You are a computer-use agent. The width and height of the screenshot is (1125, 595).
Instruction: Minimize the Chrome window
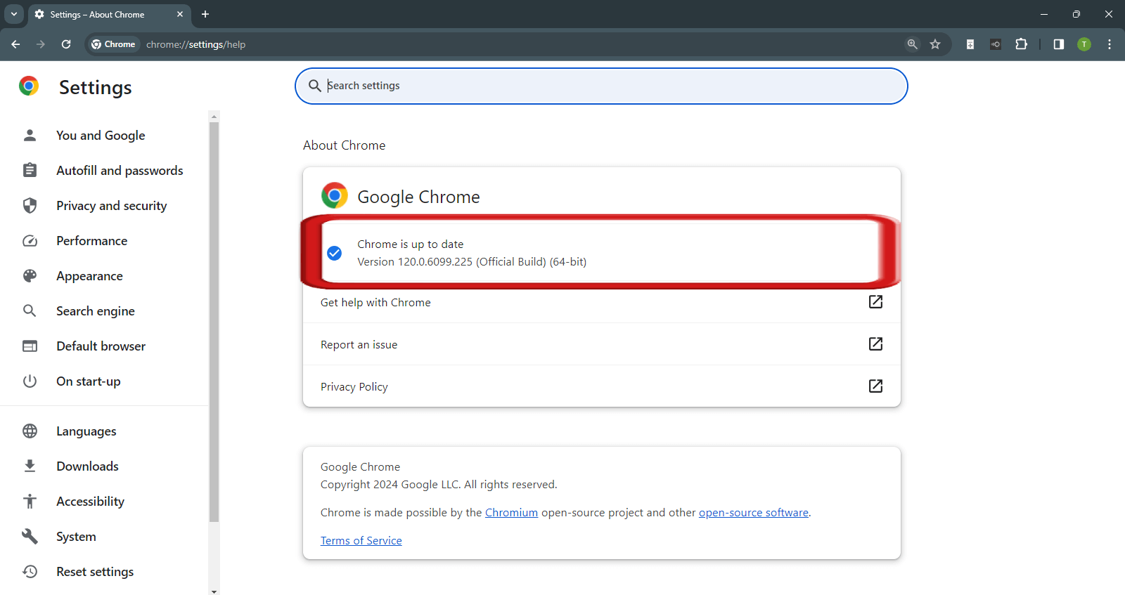(x=1044, y=14)
